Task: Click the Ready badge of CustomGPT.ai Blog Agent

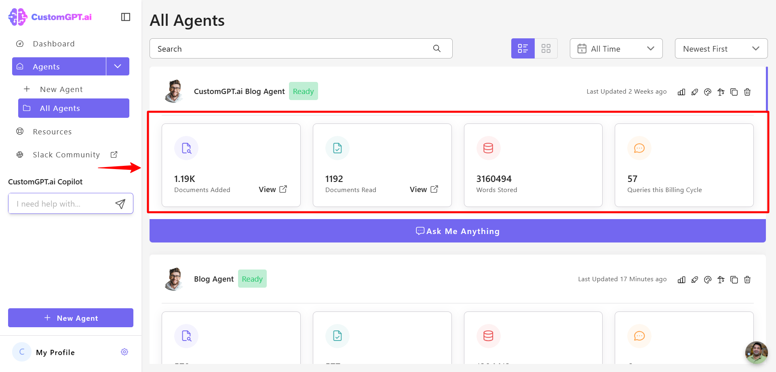Action: click(x=304, y=91)
